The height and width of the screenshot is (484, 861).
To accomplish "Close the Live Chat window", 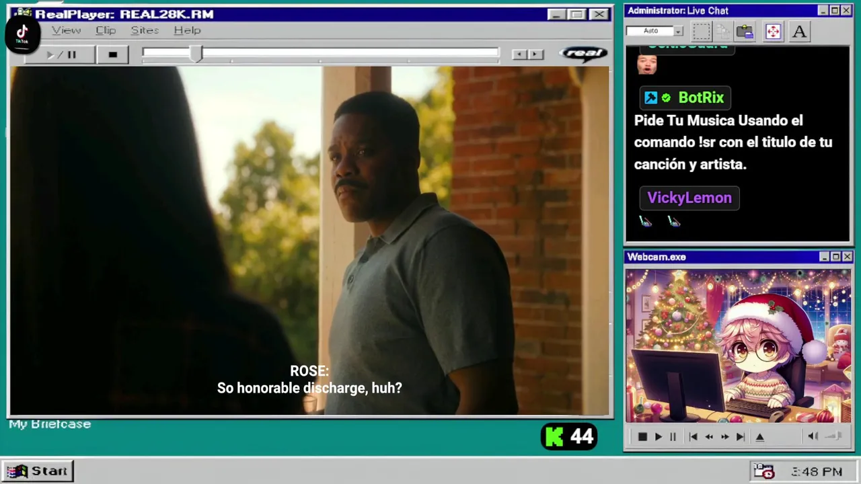I will pos(847,11).
